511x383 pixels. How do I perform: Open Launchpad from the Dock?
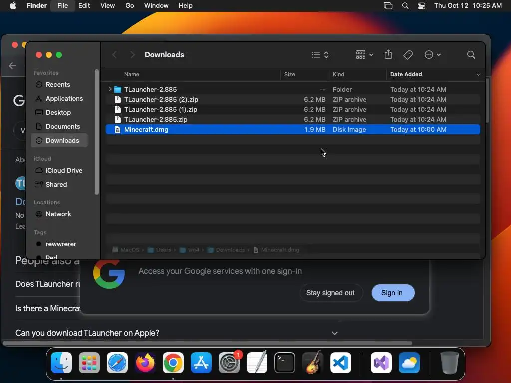click(x=89, y=363)
